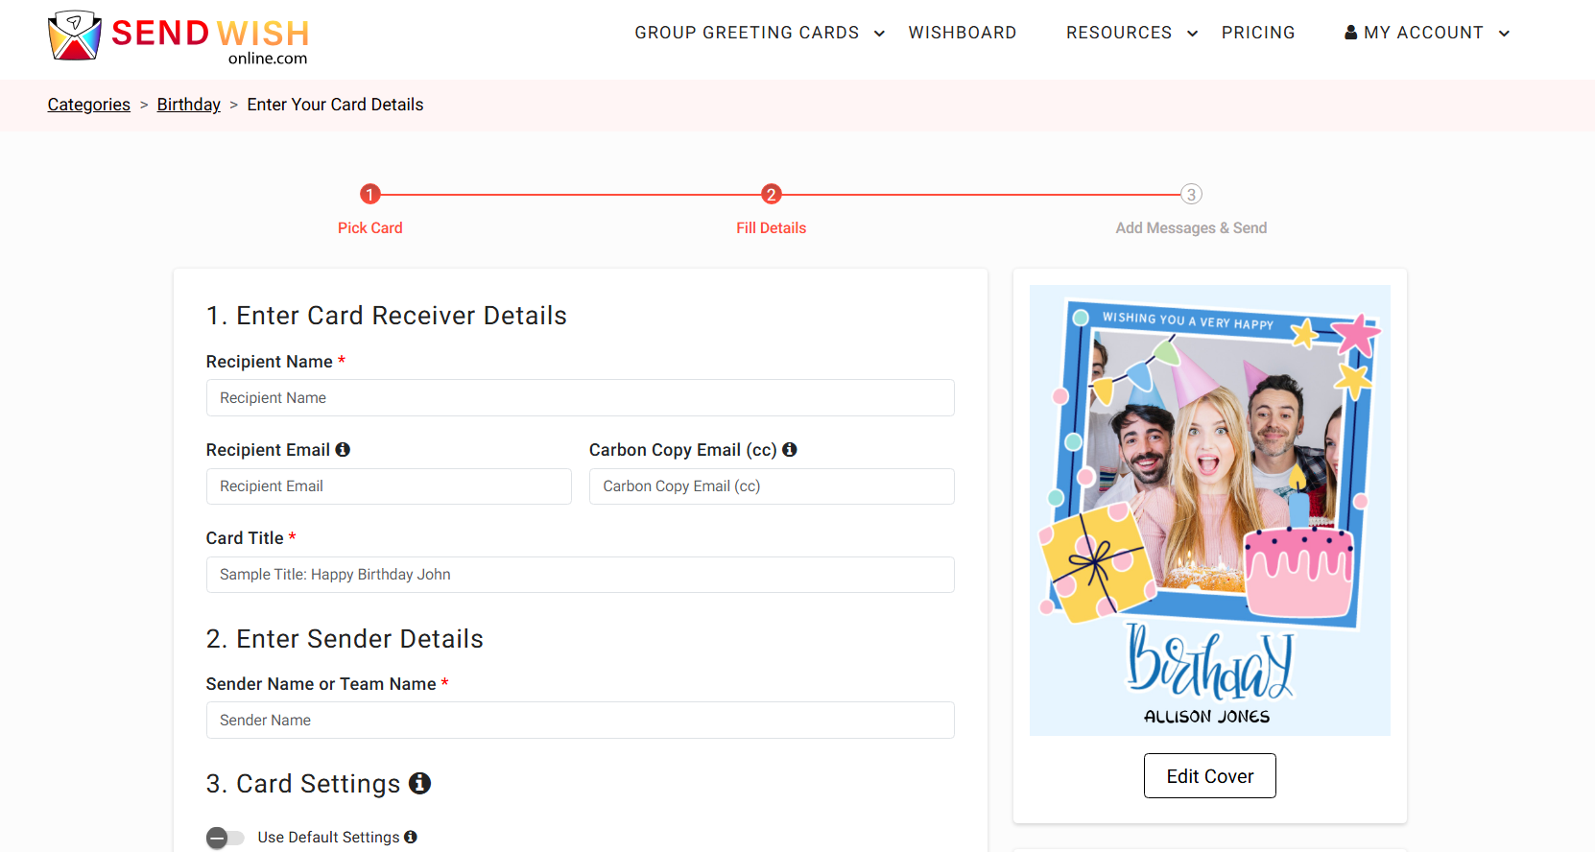
Task: Toggle the Use Default Settings switch
Action: 225,838
